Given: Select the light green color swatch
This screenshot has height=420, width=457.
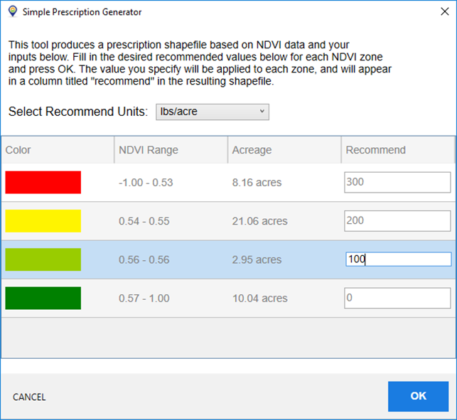Looking at the screenshot, I should click(x=43, y=259).
